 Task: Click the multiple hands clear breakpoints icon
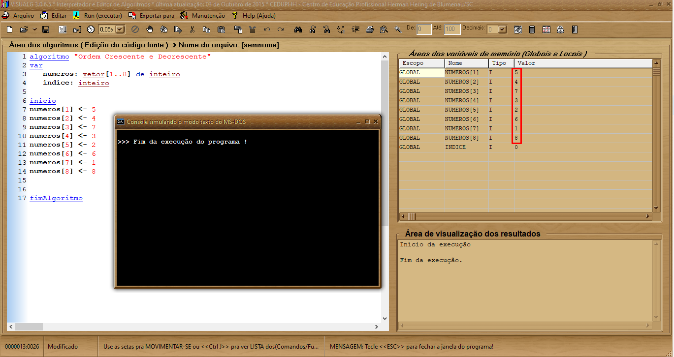163,30
